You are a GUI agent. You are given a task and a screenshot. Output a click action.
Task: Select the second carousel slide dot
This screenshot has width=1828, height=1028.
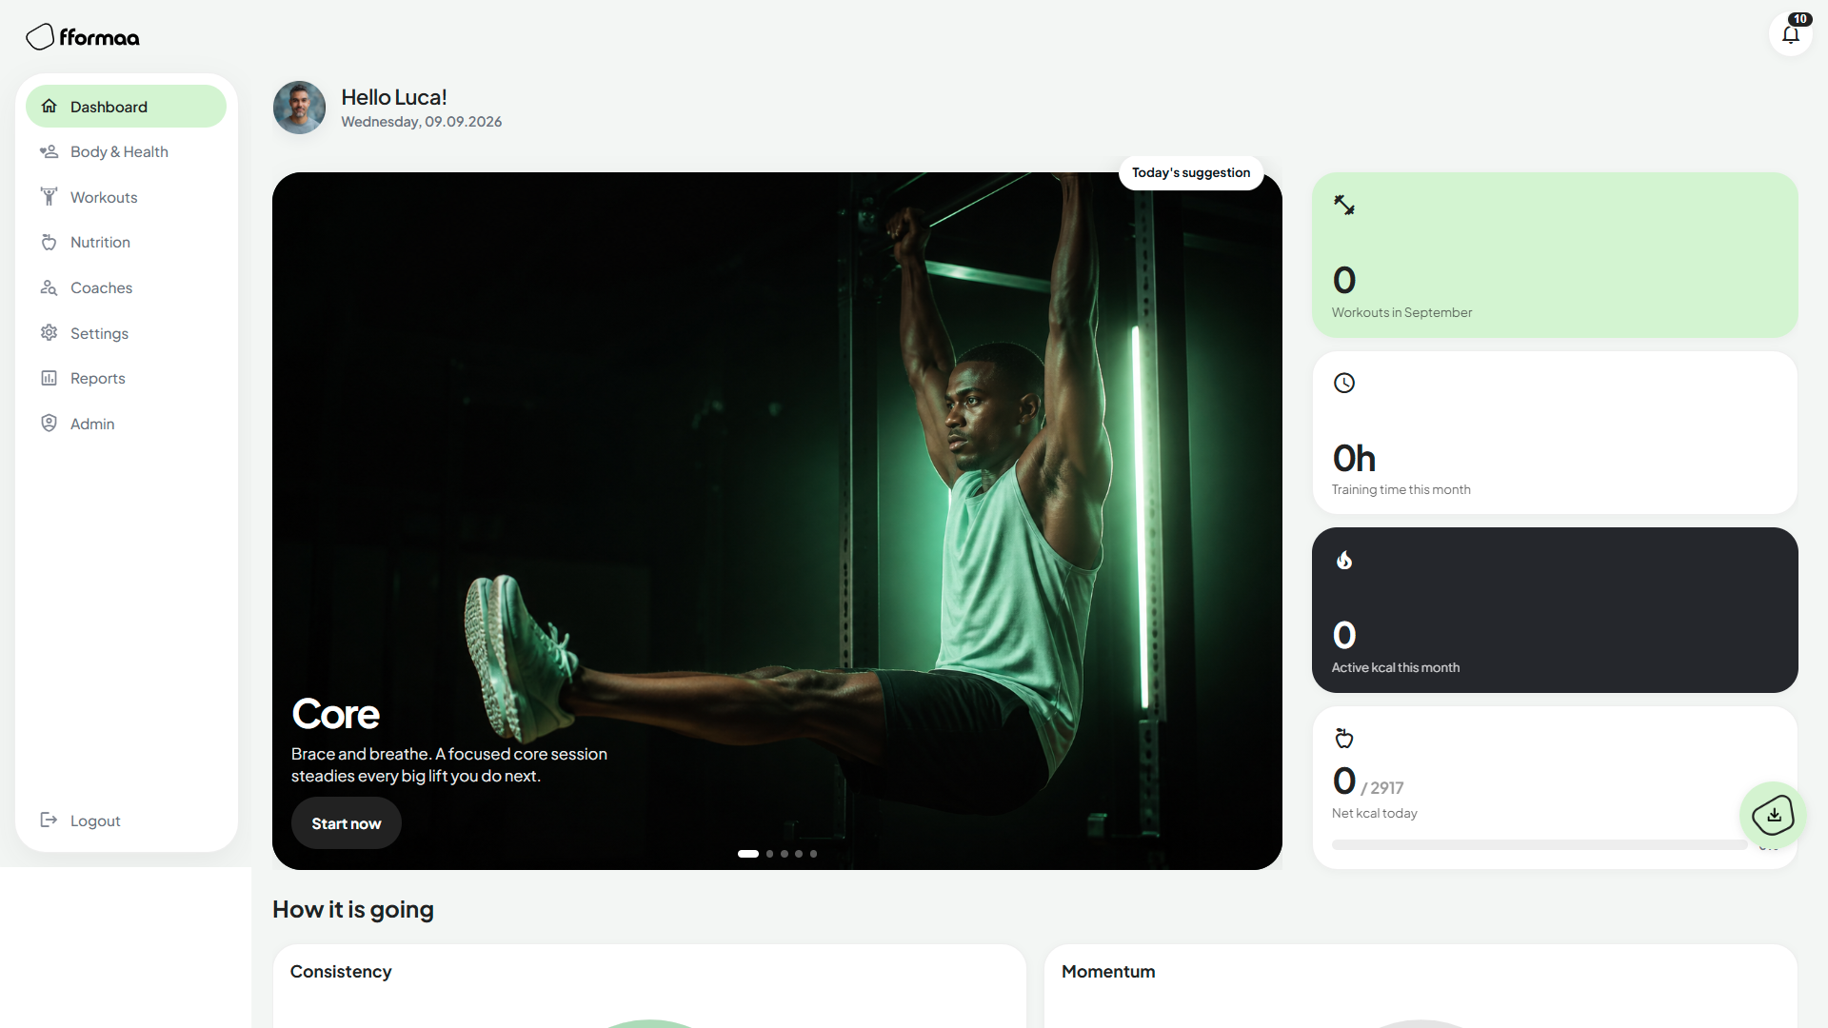[770, 854]
